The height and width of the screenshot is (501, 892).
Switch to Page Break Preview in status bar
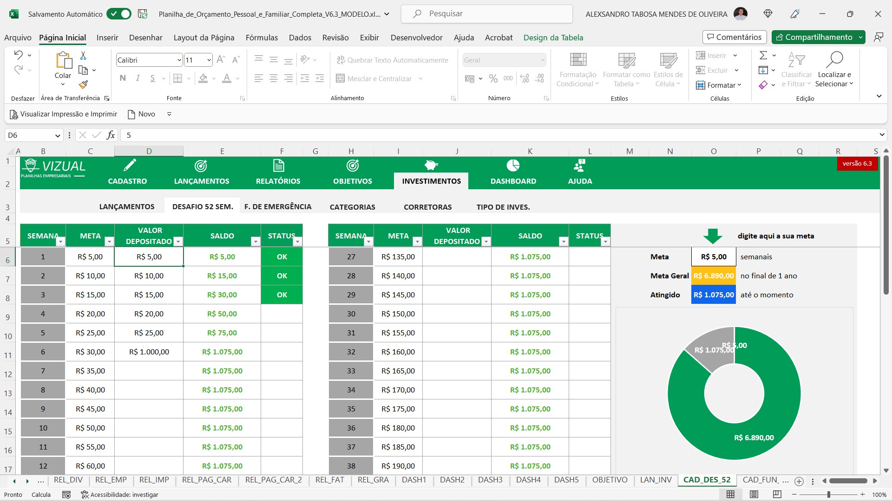pyautogui.click(x=777, y=495)
